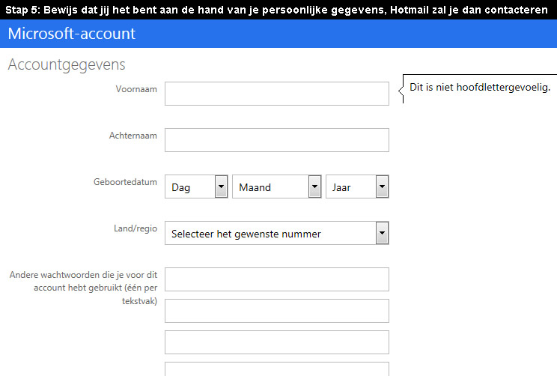Click the partially visible fourth password field
Image resolution: width=557 pixels, height=376 pixels.
click(277, 369)
